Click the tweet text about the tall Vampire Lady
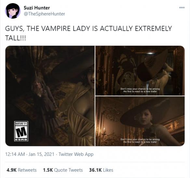 88,33
